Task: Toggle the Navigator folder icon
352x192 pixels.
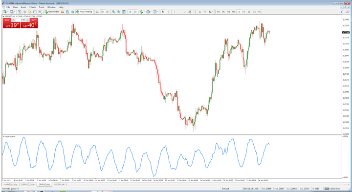Action: tap(30, 12)
